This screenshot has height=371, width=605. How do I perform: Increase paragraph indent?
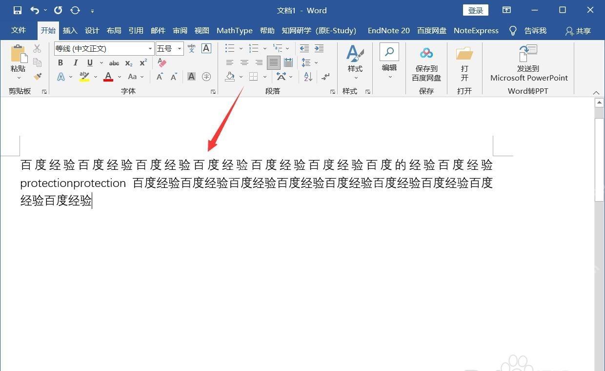pos(319,48)
